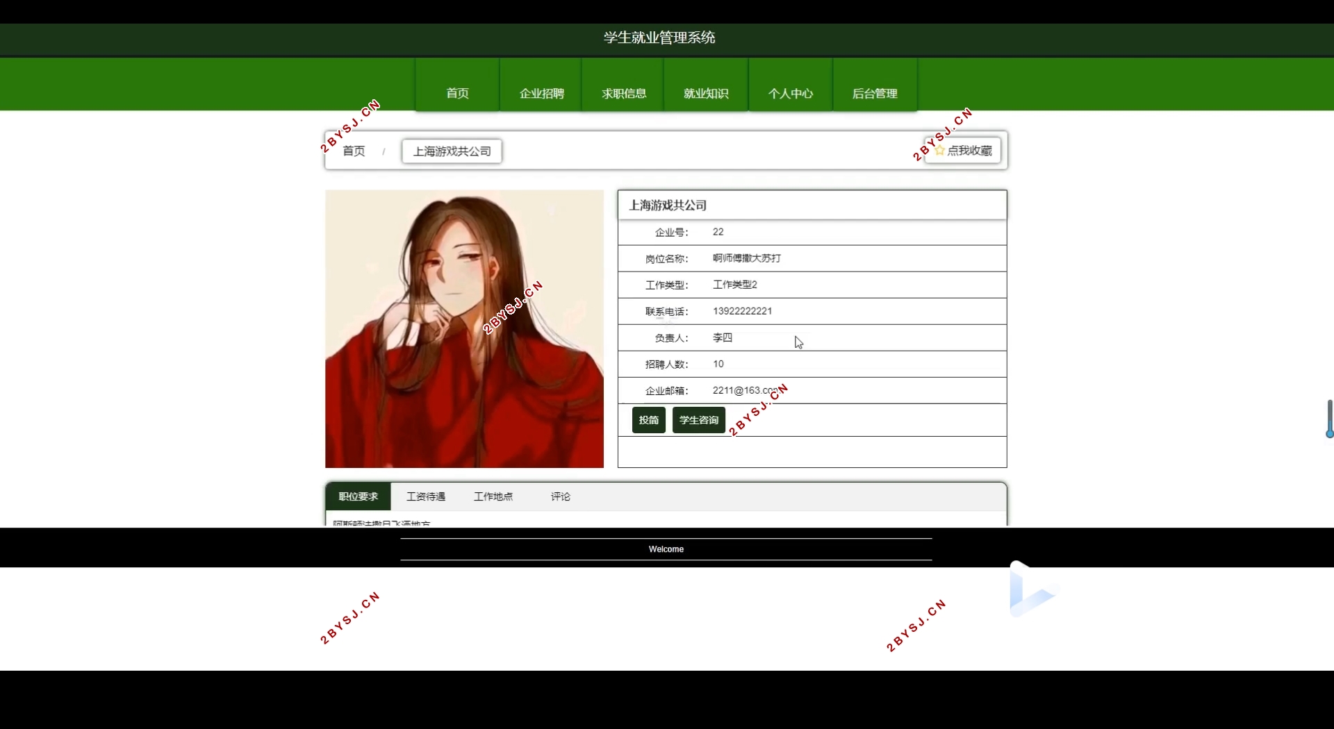Click the 企业号 value 22
This screenshot has width=1334, height=729.
(x=718, y=232)
